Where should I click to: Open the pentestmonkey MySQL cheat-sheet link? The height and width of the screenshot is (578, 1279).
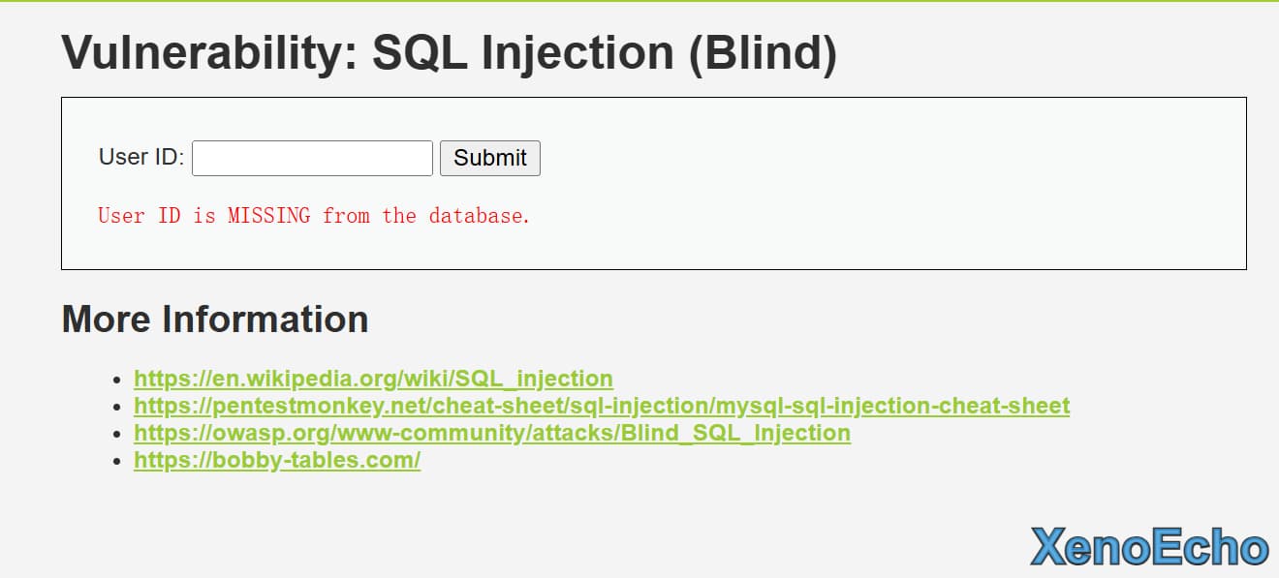pyautogui.click(x=601, y=406)
